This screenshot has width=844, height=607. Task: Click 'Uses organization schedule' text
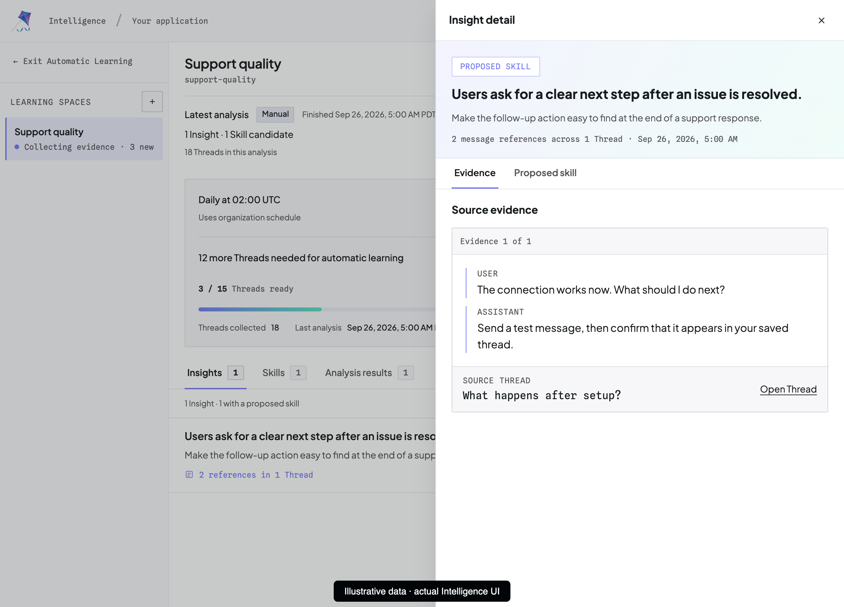coord(249,217)
